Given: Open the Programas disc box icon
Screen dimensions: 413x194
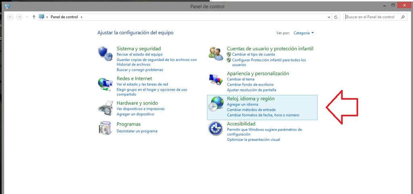Looking at the screenshot, I should (105, 128).
